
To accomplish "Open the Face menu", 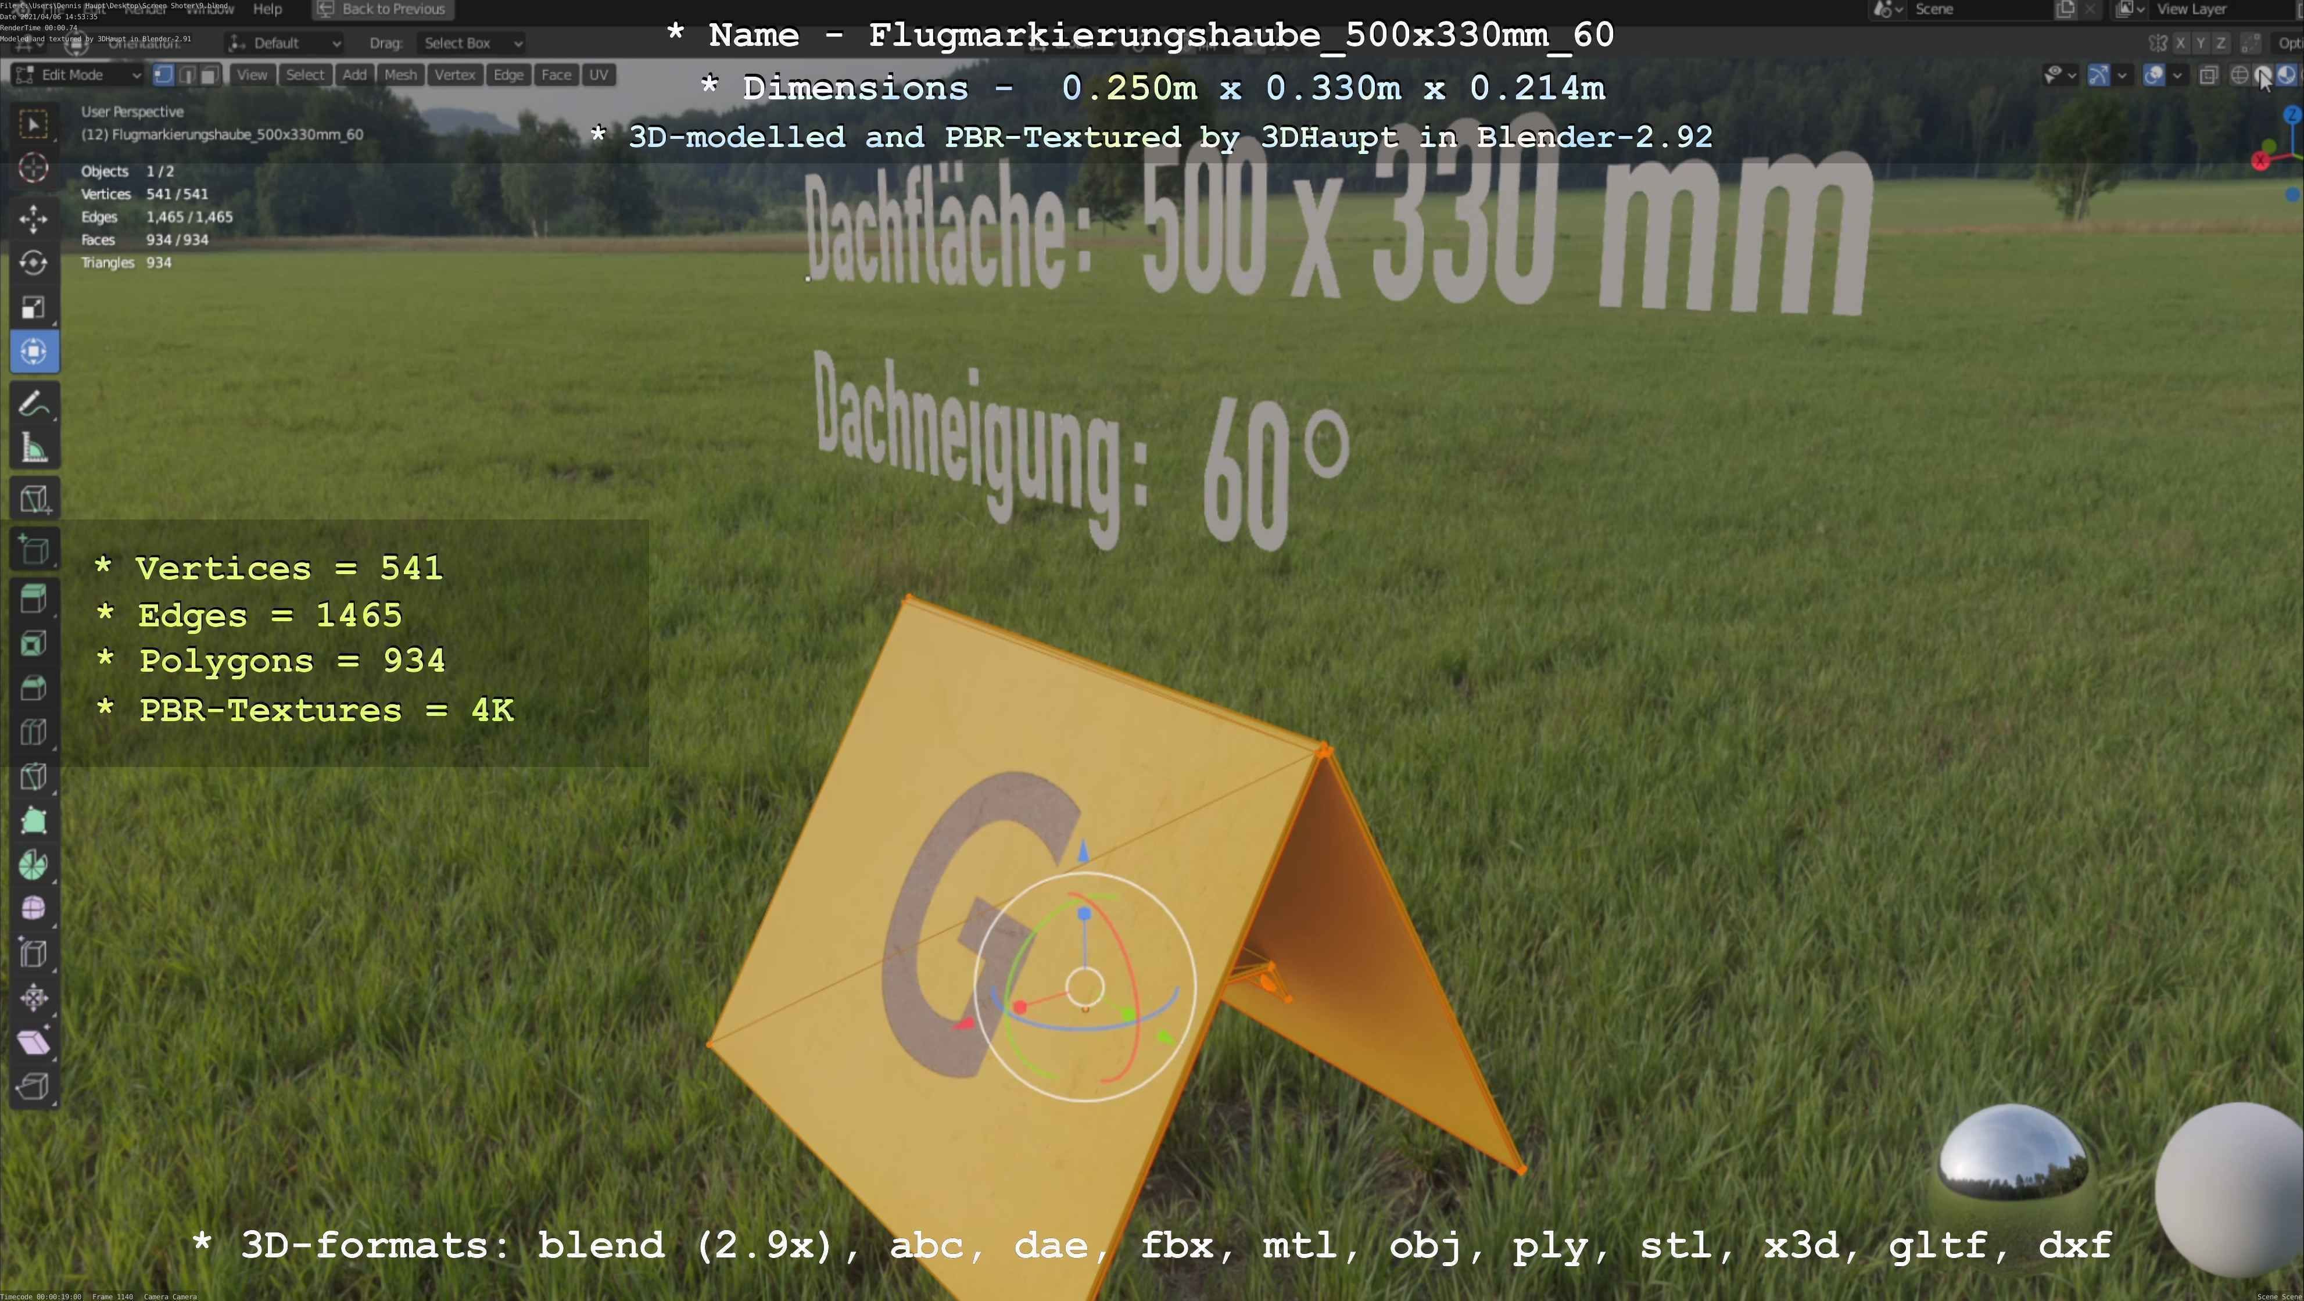I will (x=556, y=75).
